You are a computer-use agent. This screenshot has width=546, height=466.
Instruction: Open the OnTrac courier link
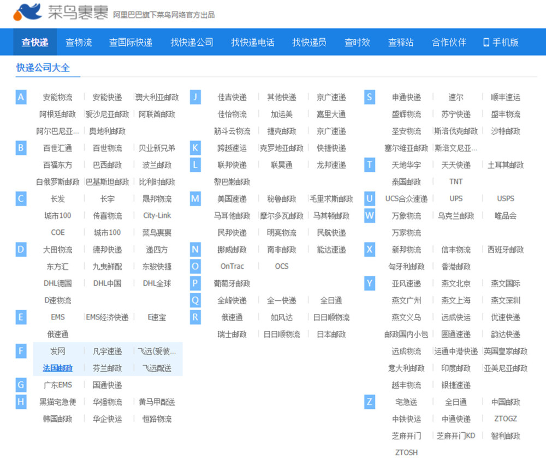coord(232,267)
